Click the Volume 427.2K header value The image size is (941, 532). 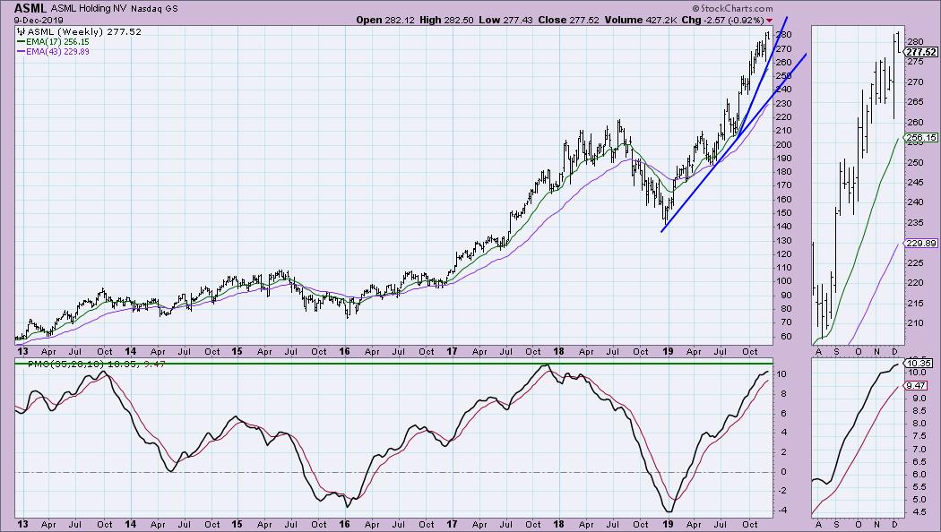(x=641, y=20)
